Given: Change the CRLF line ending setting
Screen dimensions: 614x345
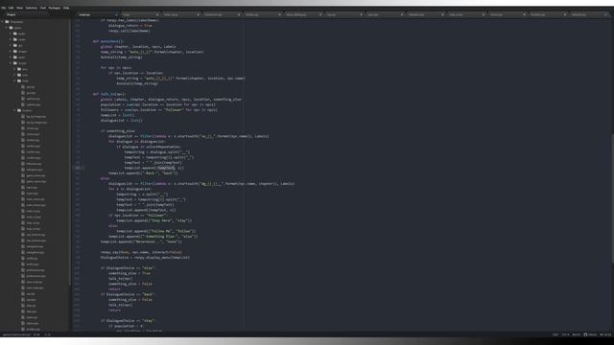Looking at the screenshot, I should pos(555,334).
